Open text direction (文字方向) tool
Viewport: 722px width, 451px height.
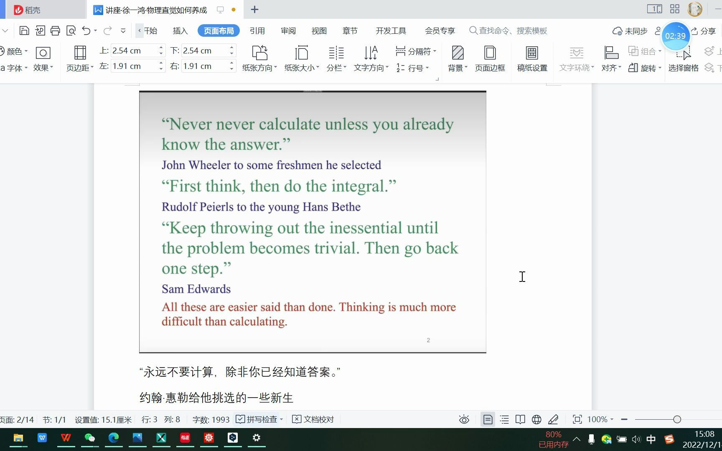point(371,58)
